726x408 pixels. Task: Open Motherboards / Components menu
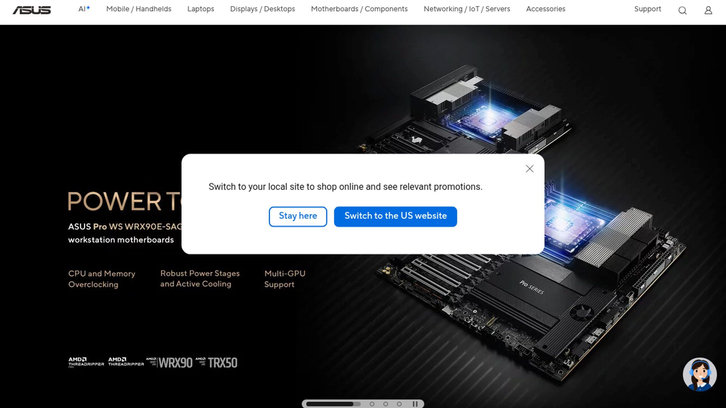(x=359, y=9)
